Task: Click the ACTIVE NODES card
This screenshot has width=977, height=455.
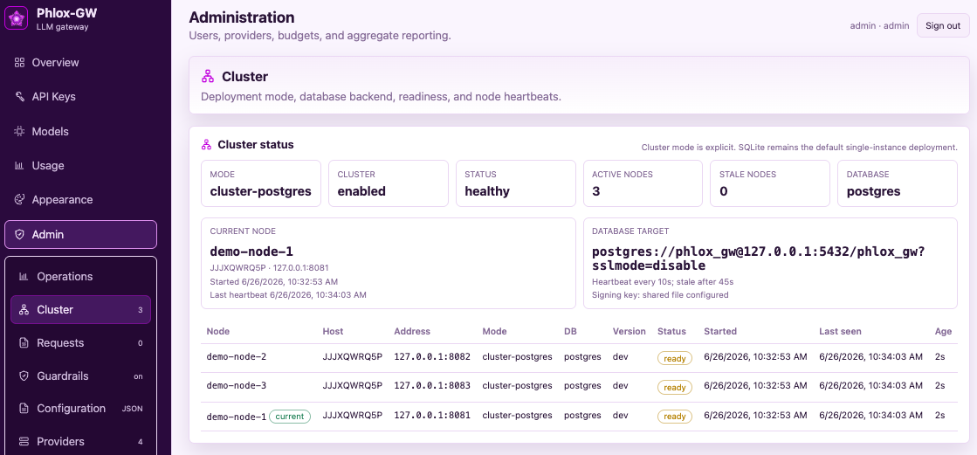Action: [643, 183]
